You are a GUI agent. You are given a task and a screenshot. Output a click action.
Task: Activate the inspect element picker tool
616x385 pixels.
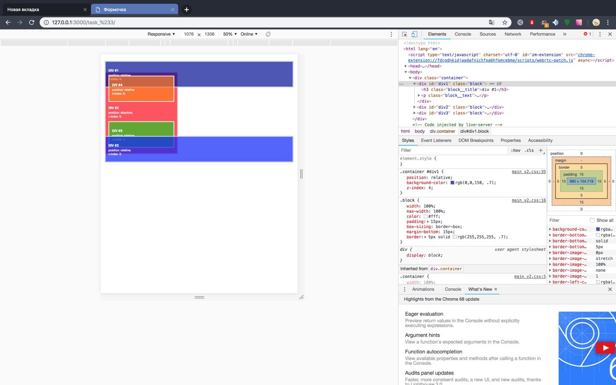tap(405, 34)
